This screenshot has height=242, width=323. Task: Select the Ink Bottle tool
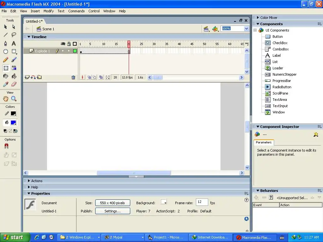click(6, 76)
